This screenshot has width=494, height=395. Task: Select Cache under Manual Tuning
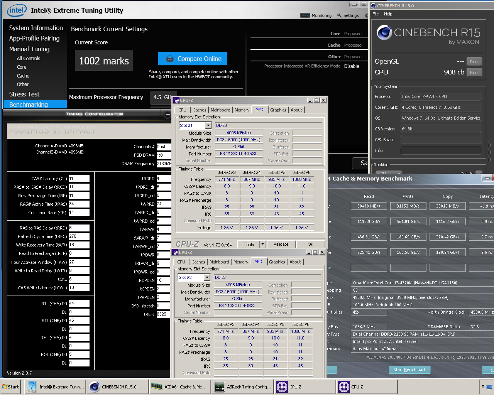click(x=23, y=76)
